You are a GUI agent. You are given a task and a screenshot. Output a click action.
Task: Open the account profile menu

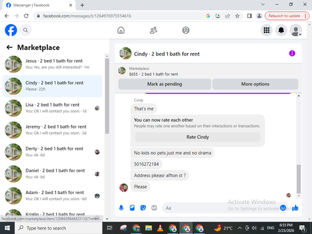(296, 31)
